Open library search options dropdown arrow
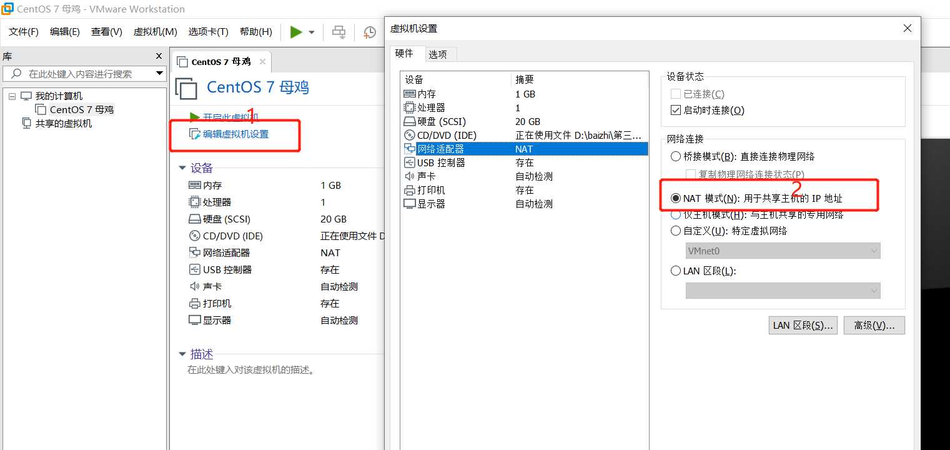 (x=159, y=74)
